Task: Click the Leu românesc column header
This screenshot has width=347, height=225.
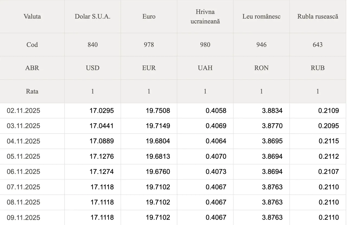Action: [261, 16]
